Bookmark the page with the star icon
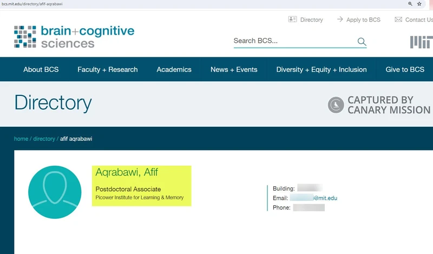433x254 pixels. pyautogui.click(x=419, y=4)
